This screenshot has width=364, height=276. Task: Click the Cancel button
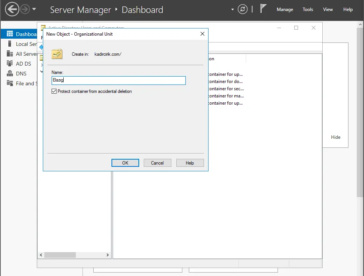pos(157,163)
